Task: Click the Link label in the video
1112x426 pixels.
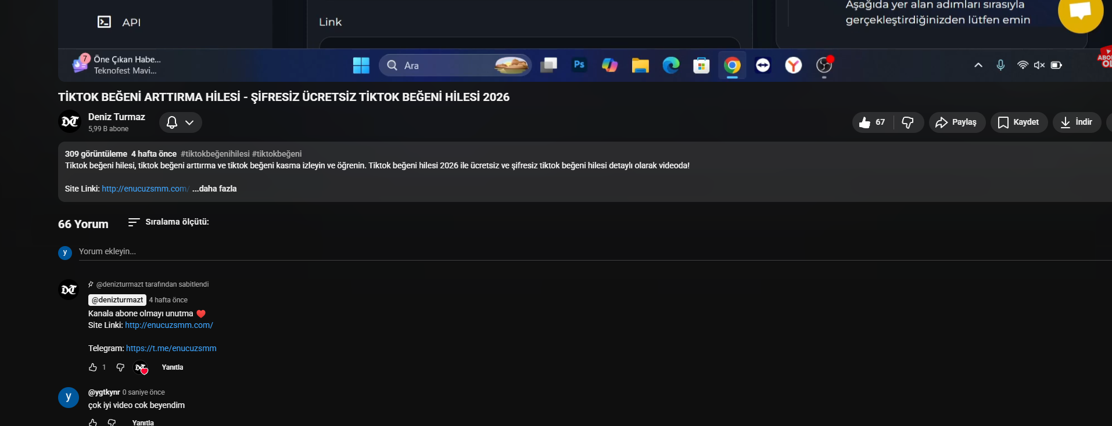Action: coord(330,22)
